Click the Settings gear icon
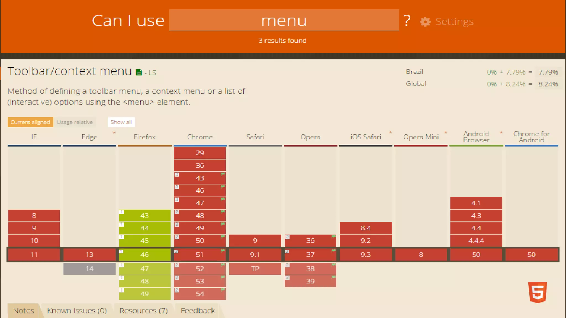566x318 pixels. (425, 22)
